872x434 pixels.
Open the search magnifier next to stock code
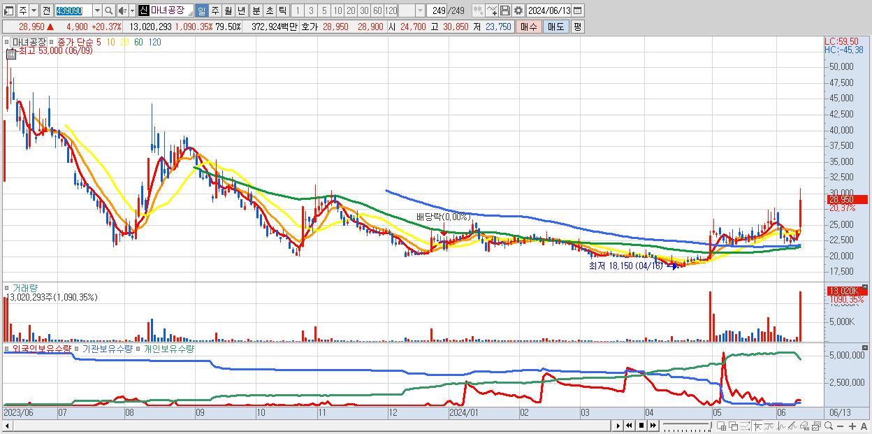pos(108,10)
